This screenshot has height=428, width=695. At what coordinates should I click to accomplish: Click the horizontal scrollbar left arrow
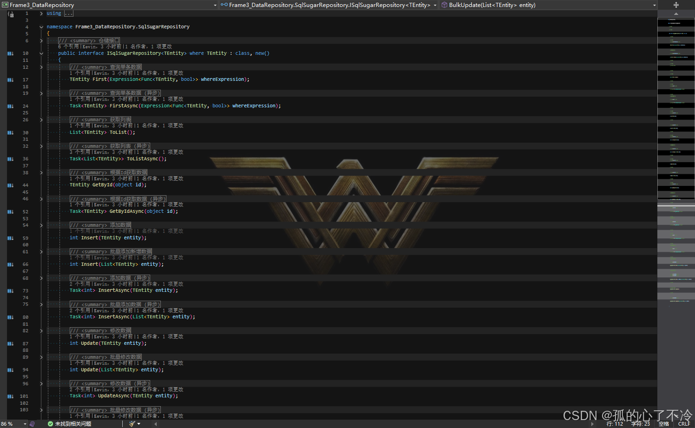pyautogui.click(x=155, y=424)
